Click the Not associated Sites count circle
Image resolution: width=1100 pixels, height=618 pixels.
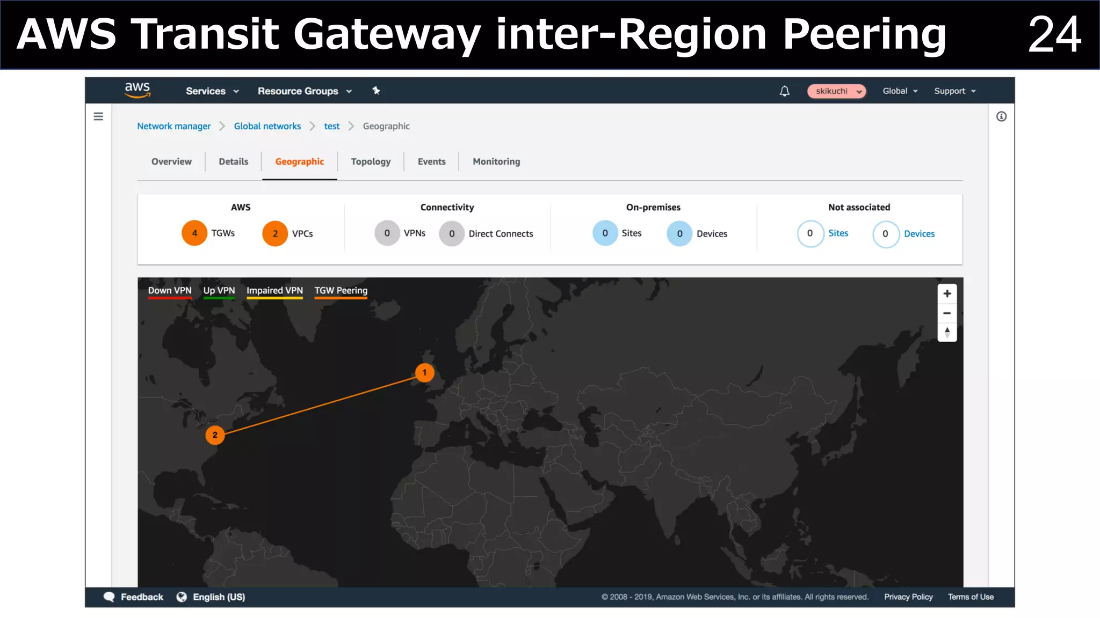[810, 233]
